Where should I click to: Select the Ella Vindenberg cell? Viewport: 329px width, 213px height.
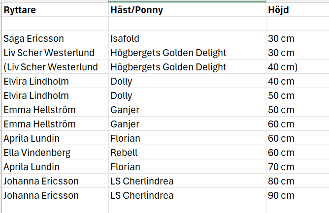(x=55, y=152)
